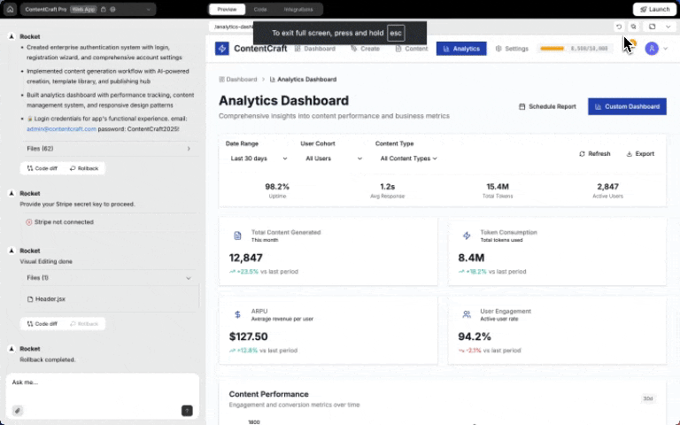Click the first Code diff button
680x425 pixels.
(x=42, y=168)
